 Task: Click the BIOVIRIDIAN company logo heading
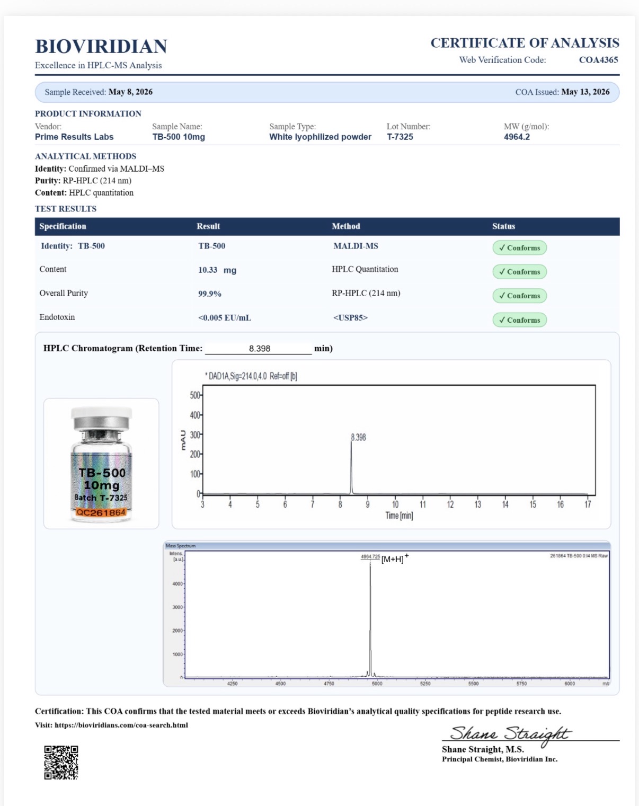click(101, 47)
